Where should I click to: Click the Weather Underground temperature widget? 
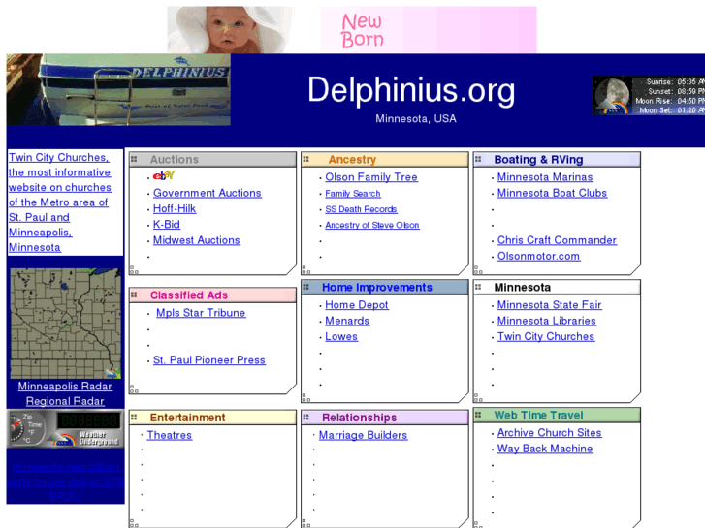pyautogui.click(x=66, y=428)
